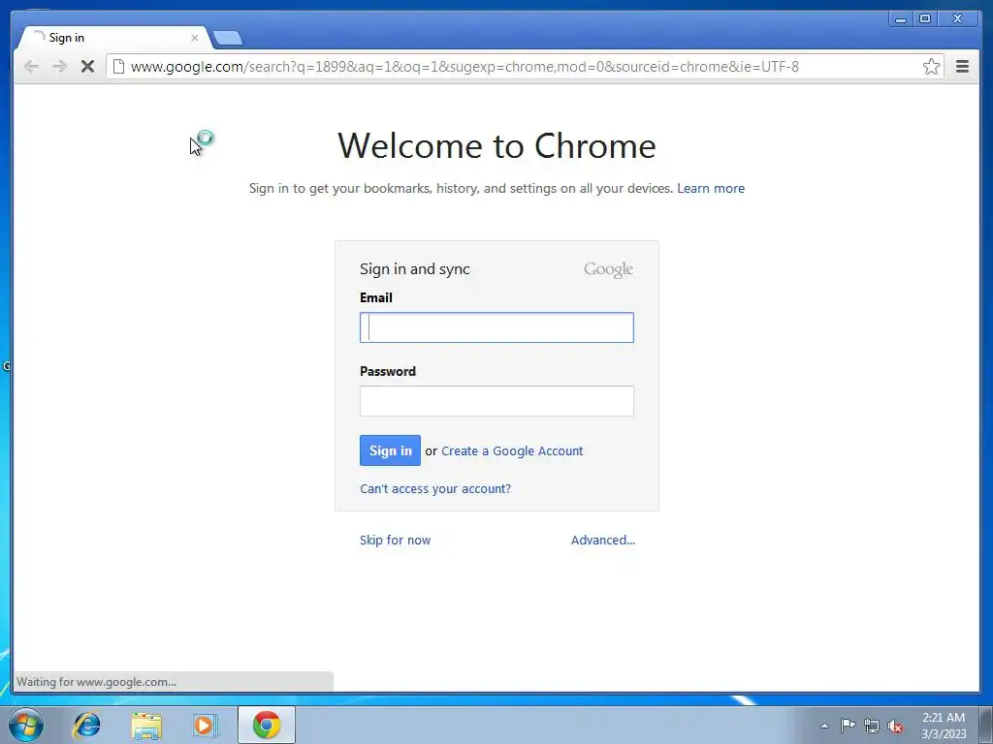This screenshot has width=993, height=744.
Task: Bookmark this page with star icon
Action: 931,67
